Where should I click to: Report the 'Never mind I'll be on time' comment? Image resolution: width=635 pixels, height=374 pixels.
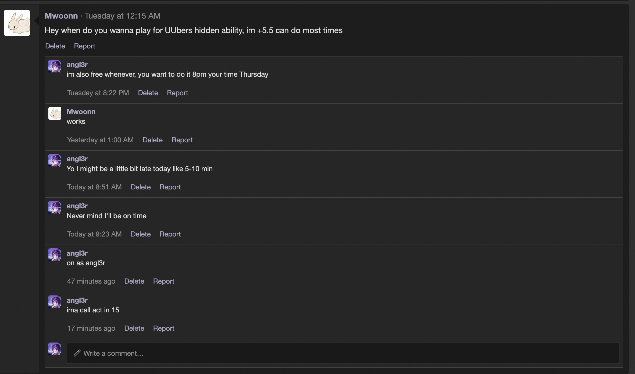tap(170, 234)
